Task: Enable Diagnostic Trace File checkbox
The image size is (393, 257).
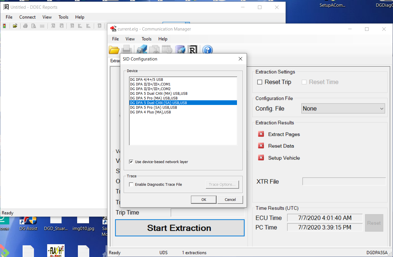Action: 131,184
